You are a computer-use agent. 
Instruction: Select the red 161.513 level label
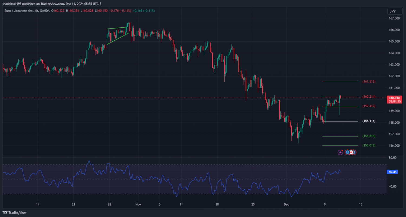click(x=369, y=81)
